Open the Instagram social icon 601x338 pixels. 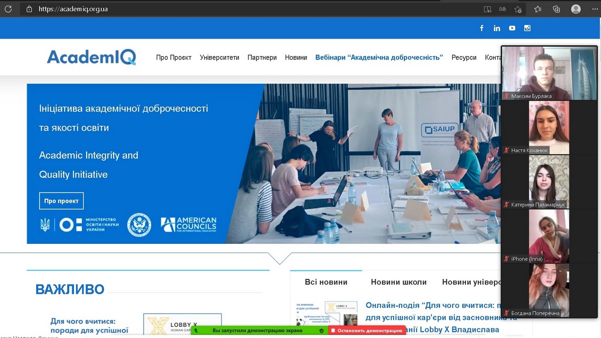click(527, 28)
